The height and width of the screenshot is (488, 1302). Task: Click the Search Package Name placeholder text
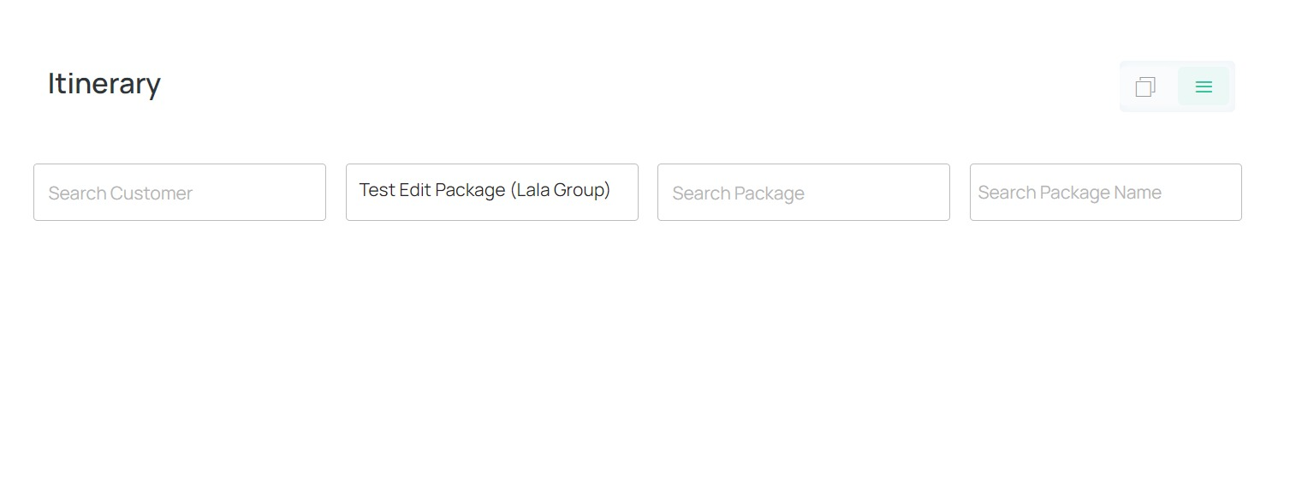point(1069,193)
